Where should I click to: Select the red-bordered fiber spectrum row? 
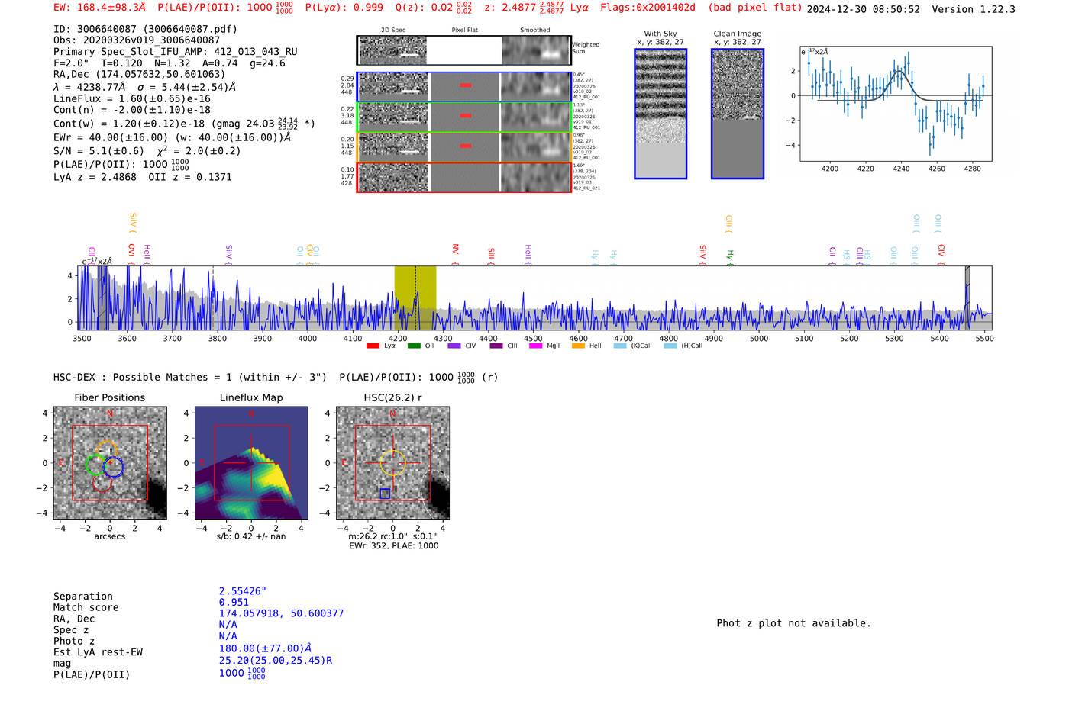[463, 177]
